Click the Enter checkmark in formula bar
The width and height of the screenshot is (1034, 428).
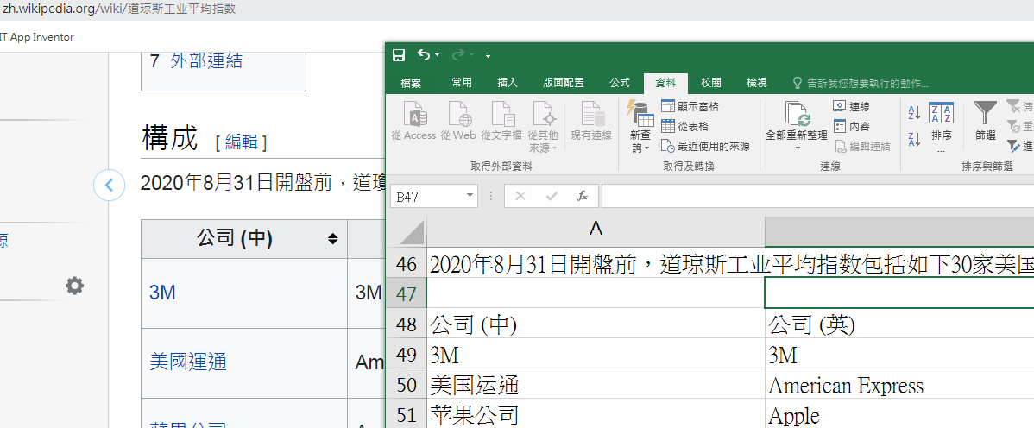pos(552,196)
